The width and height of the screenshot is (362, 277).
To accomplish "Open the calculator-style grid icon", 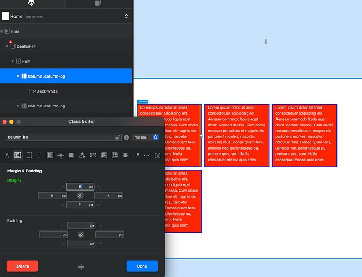I will point(104,156).
